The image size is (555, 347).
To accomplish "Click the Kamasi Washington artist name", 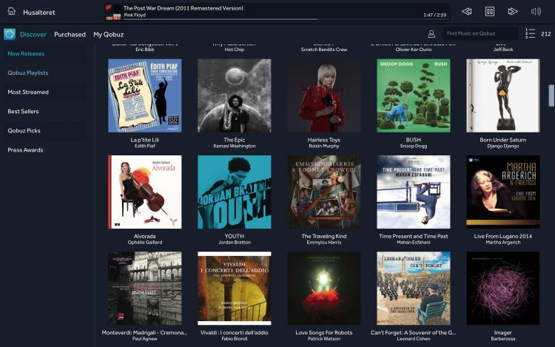I will tap(235, 146).
